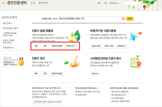The width and height of the screenshot is (162, 107).
Task: Click the tablet certificate illustration
Action: 136,62
